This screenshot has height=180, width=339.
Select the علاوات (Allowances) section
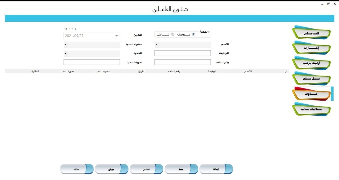point(311,94)
